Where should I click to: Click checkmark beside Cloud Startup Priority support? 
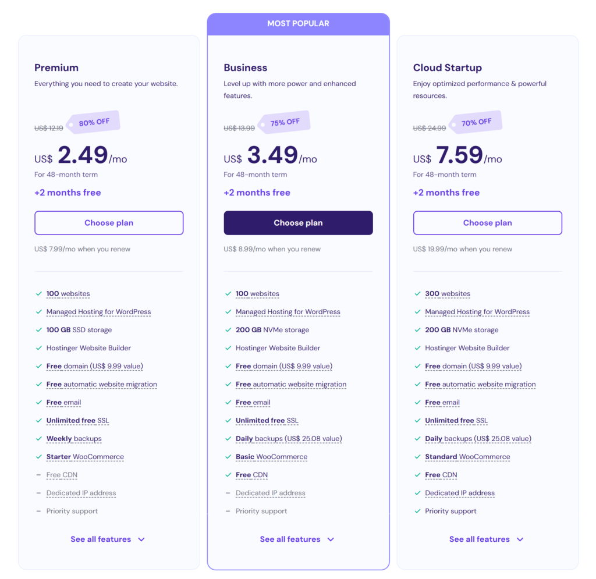pyautogui.click(x=417, y=511)
